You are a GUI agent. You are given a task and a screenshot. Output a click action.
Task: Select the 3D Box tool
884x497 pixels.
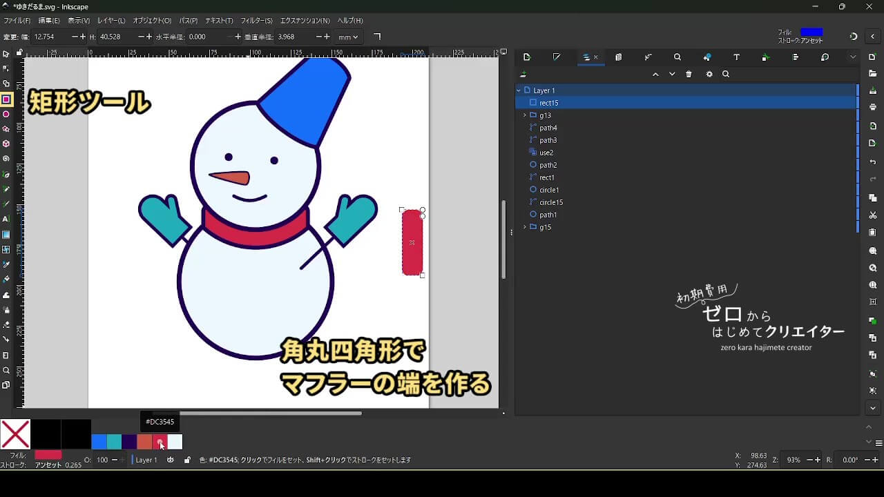coord(6,144)
